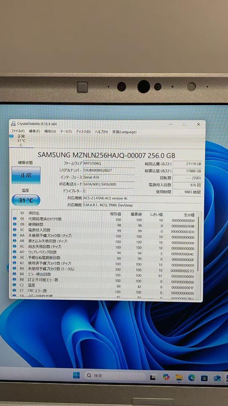Click the CrystalDiskInfo title bar icon
The image size is (228, 406).
13,124
